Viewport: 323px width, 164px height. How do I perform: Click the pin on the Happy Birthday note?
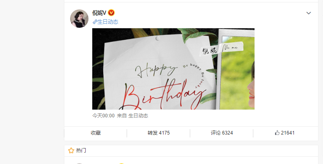tap(157, 38)
